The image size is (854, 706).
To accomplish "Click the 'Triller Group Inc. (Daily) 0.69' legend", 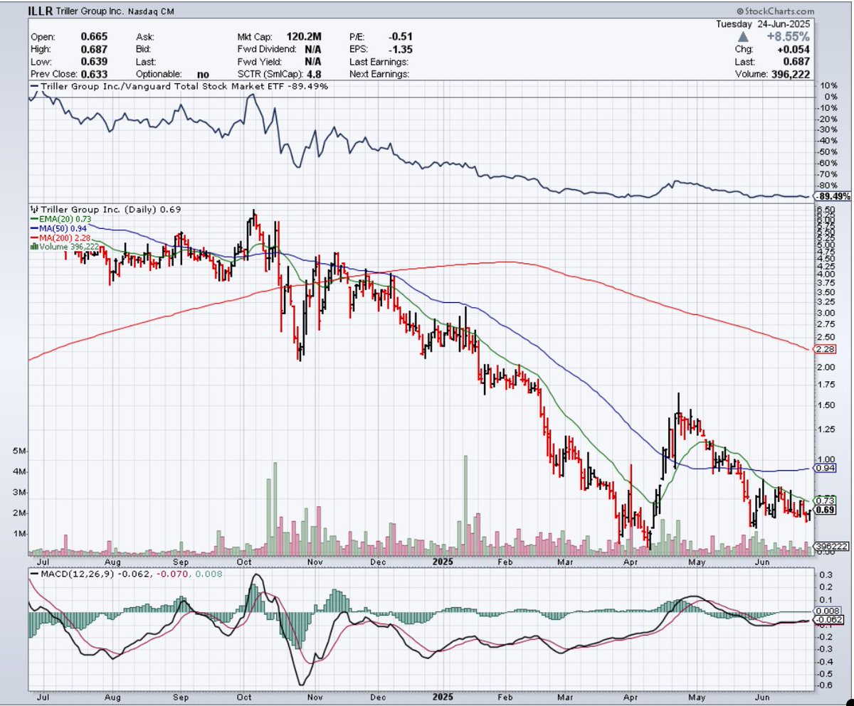I will 110,210.
